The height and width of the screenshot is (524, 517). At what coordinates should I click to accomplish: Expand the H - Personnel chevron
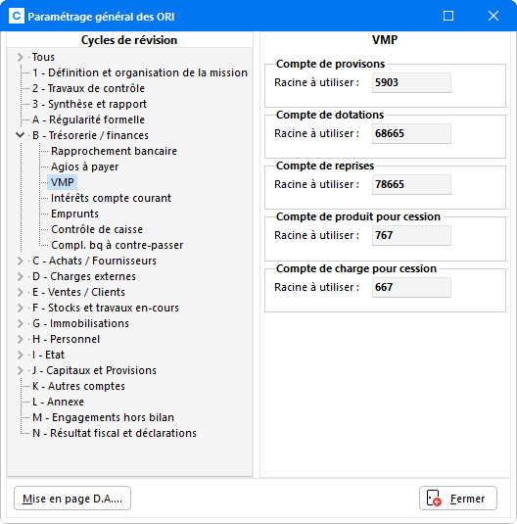pos(20,339)
